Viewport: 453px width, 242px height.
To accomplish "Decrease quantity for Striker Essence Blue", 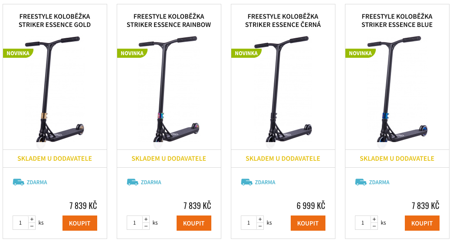I will [x=374, y=226].
